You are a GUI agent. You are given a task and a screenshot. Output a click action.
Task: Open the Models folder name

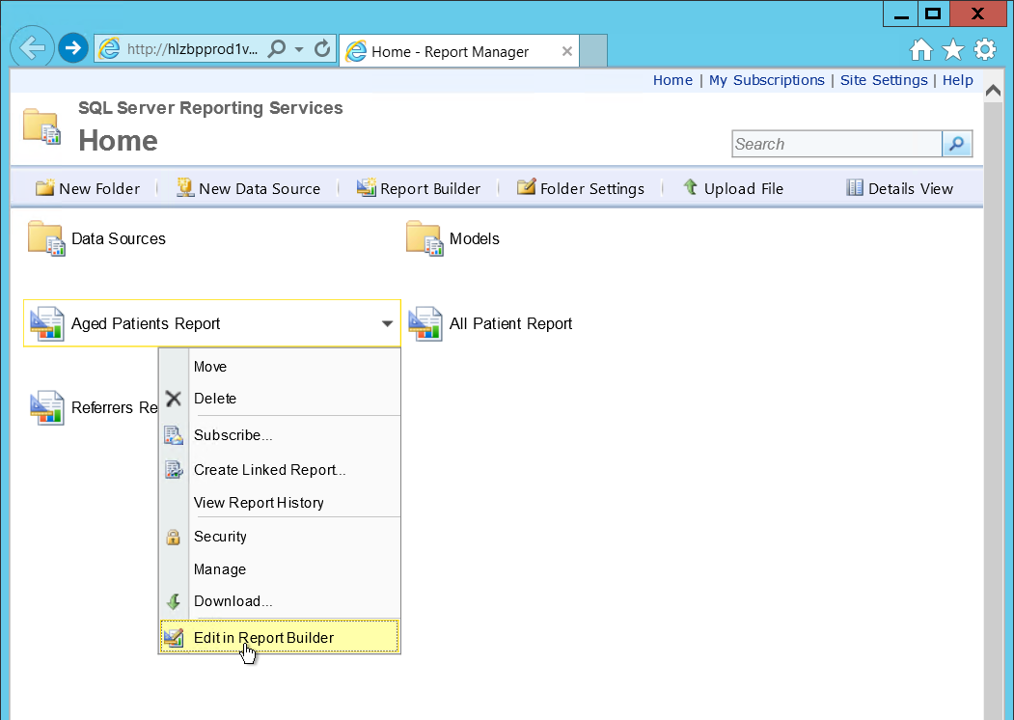pos(474,238)
